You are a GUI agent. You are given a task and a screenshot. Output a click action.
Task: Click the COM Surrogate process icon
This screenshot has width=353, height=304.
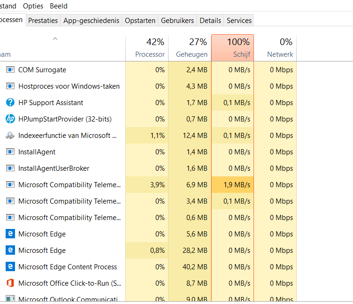coord(10,70)
